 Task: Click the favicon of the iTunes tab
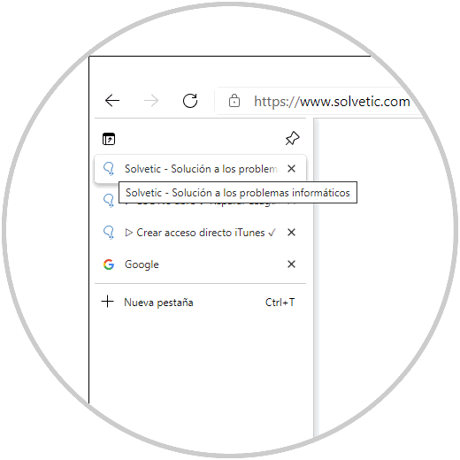(x=109, y=233)
